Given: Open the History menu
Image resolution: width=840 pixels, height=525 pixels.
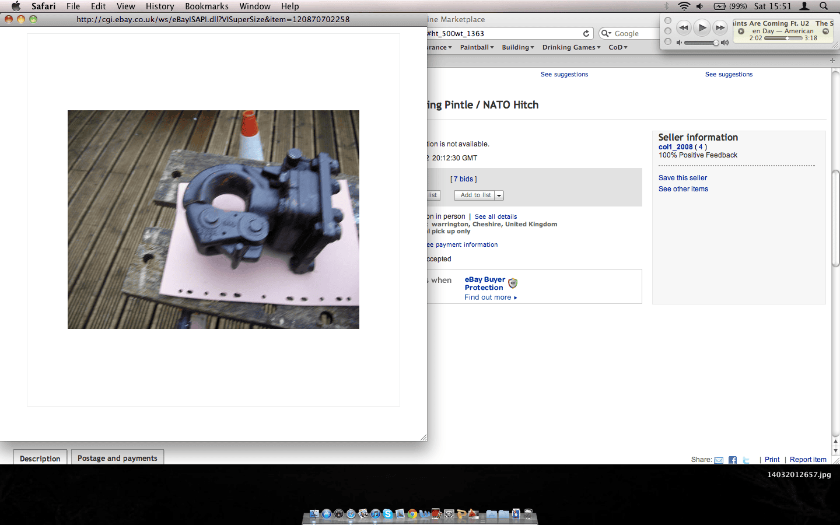Looking at the screenshot, I should coord(160,6).
